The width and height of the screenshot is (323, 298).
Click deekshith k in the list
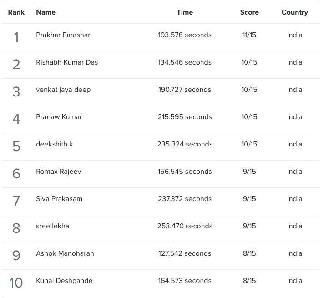coord(55,144)
